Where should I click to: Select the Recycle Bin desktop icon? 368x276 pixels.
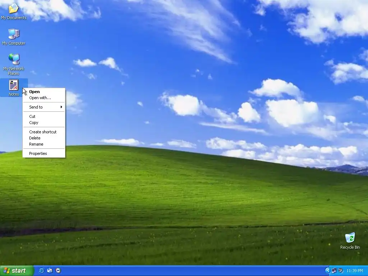350,241
